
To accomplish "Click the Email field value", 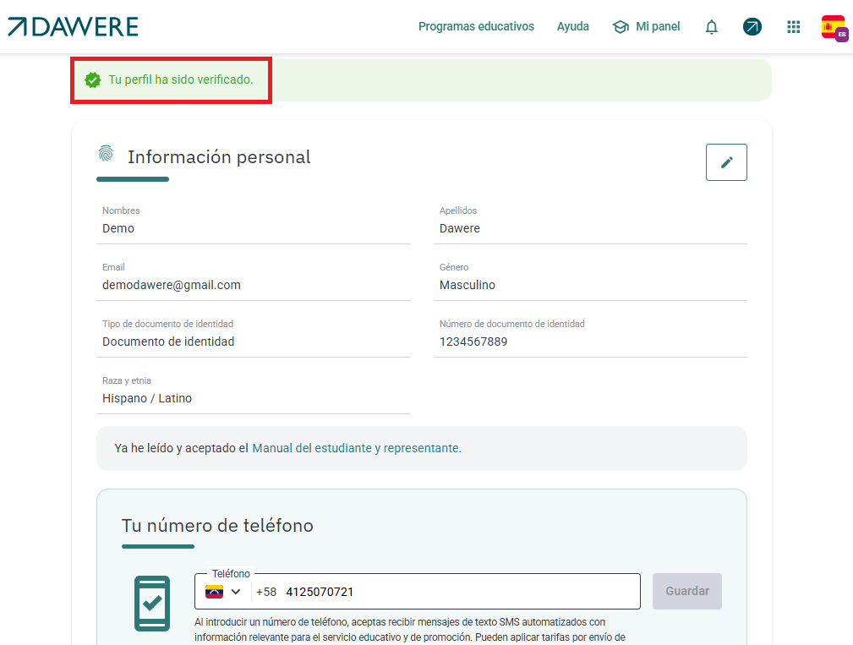I will pyautogui.click(x=172, y=286).
